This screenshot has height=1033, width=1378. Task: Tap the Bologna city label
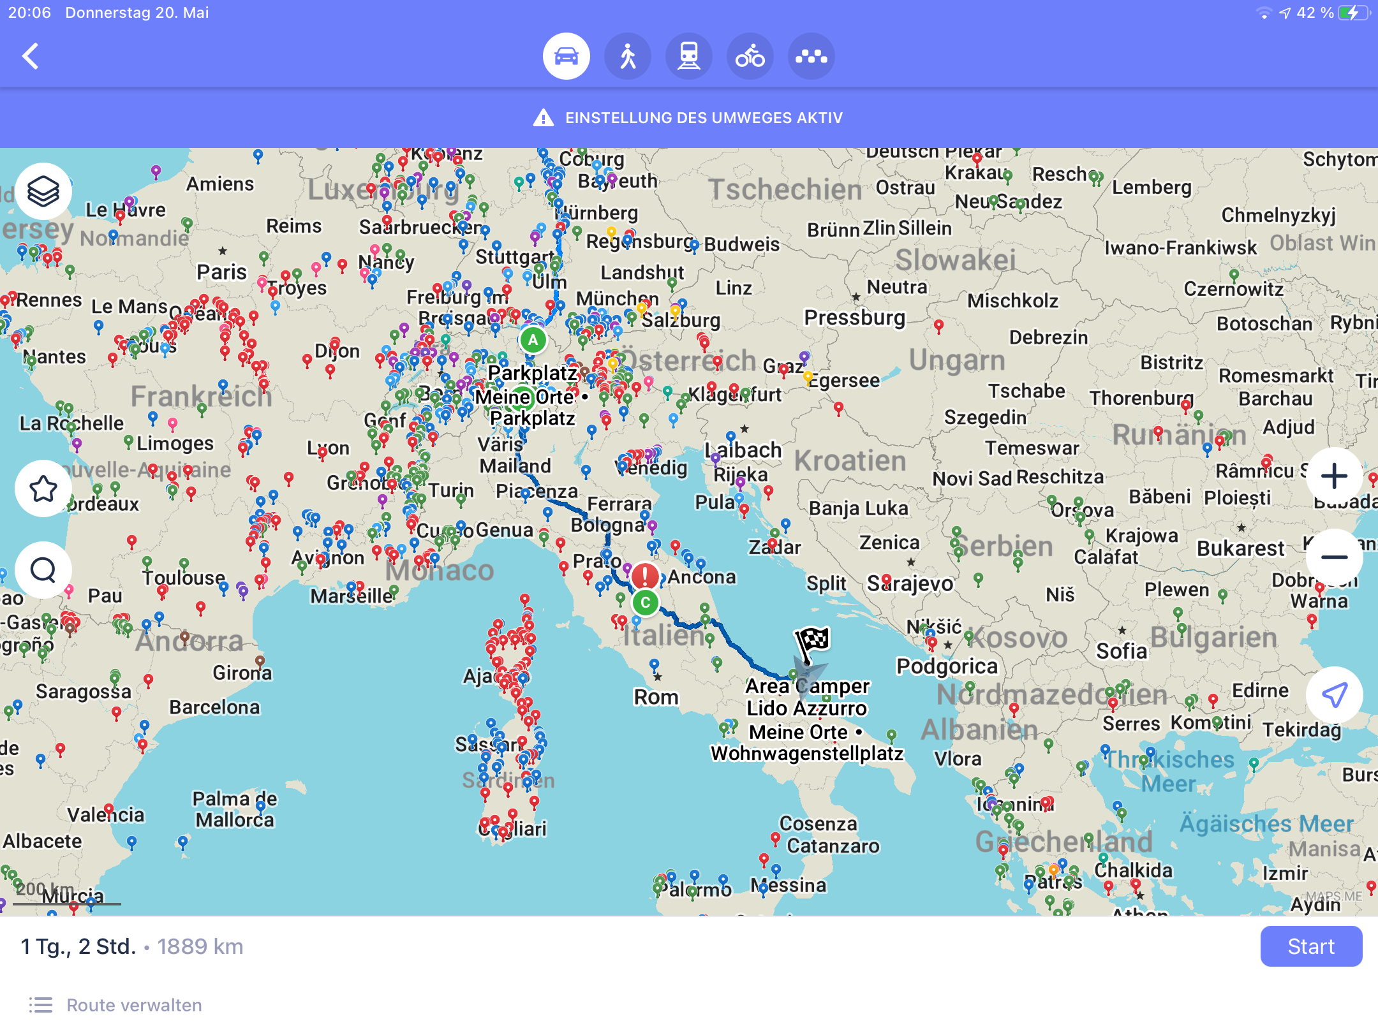(x=607, y=525)
